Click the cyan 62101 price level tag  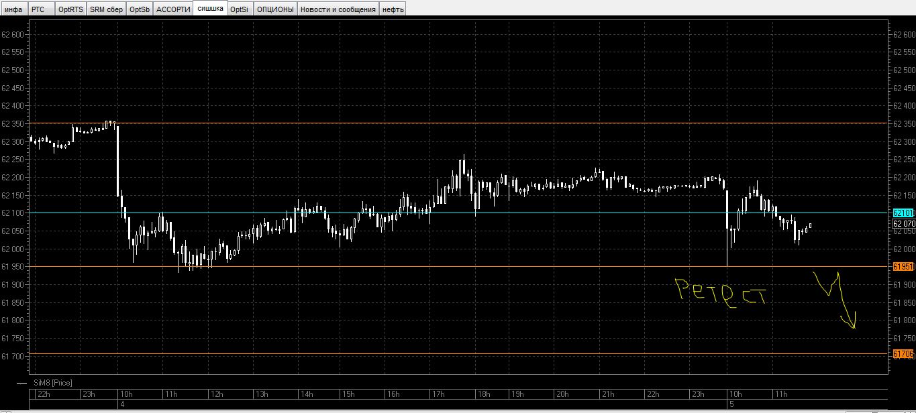903,213
